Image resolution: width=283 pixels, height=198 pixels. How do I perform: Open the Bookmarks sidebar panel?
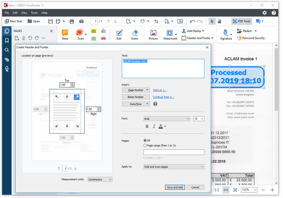7,41
